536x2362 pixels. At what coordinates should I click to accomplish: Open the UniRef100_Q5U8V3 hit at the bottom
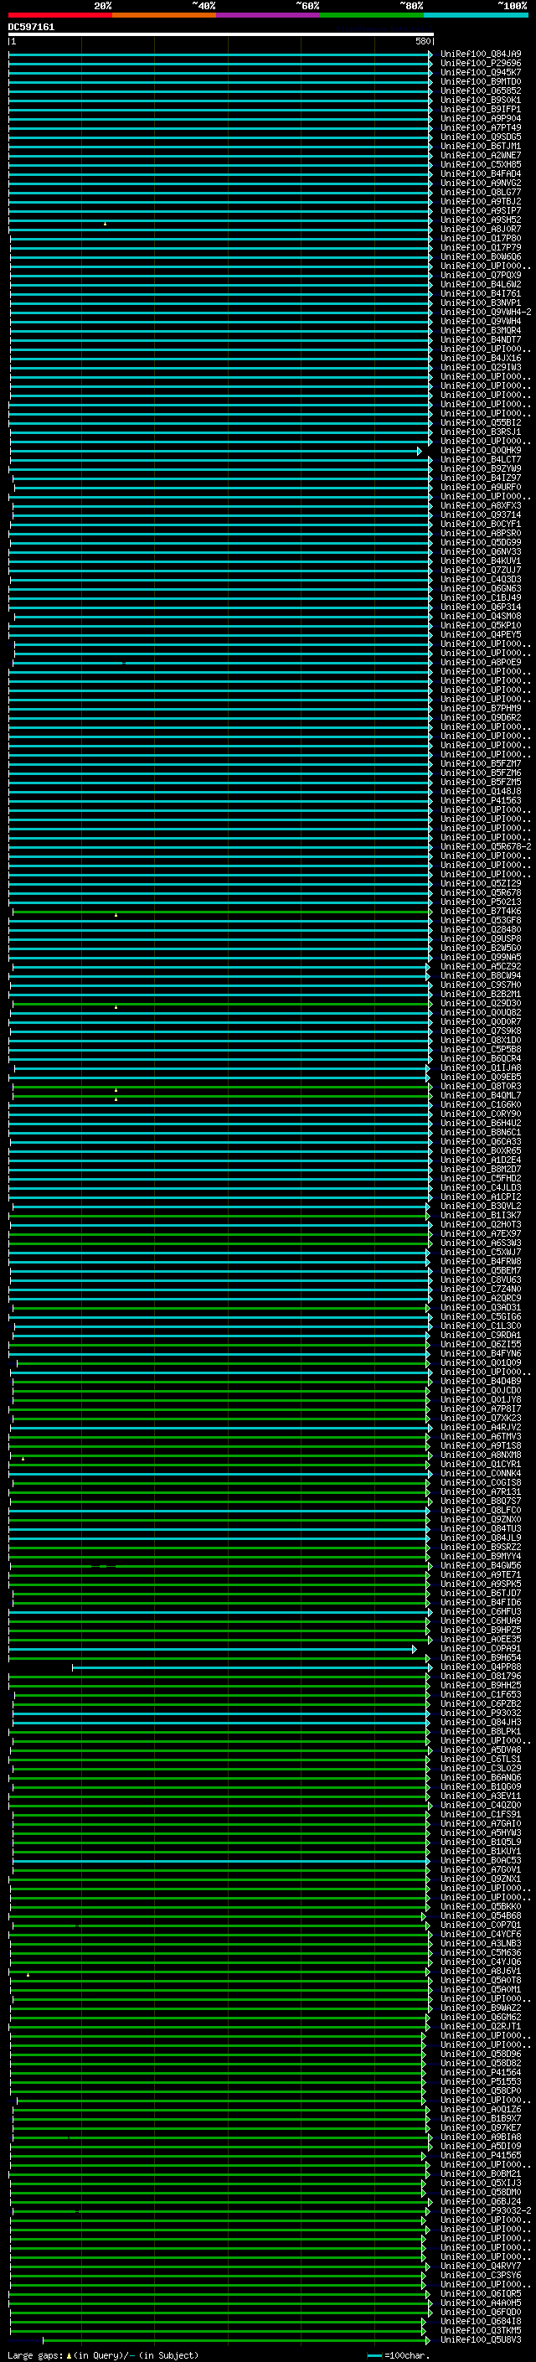480,2341
